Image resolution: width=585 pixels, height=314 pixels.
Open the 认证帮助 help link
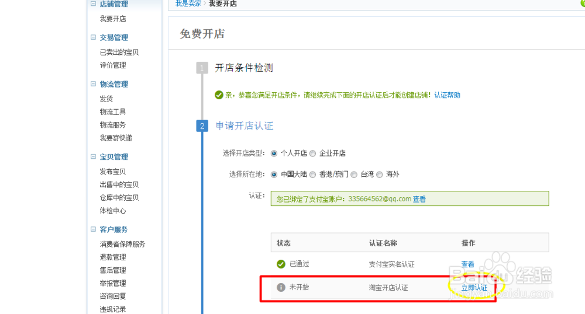[x=447, y=95]
